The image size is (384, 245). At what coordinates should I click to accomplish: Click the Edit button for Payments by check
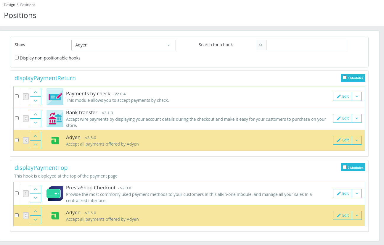pyautogui.click(x=342, y=96)
